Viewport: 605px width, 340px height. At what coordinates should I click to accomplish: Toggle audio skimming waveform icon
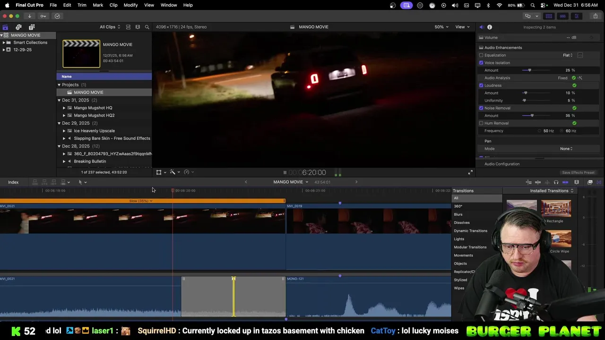pyautogui.click(x=547, y=182)
